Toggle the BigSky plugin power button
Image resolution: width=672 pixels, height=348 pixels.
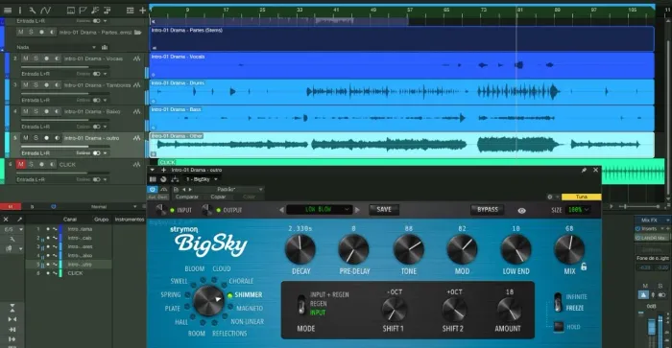coord(153,189)
